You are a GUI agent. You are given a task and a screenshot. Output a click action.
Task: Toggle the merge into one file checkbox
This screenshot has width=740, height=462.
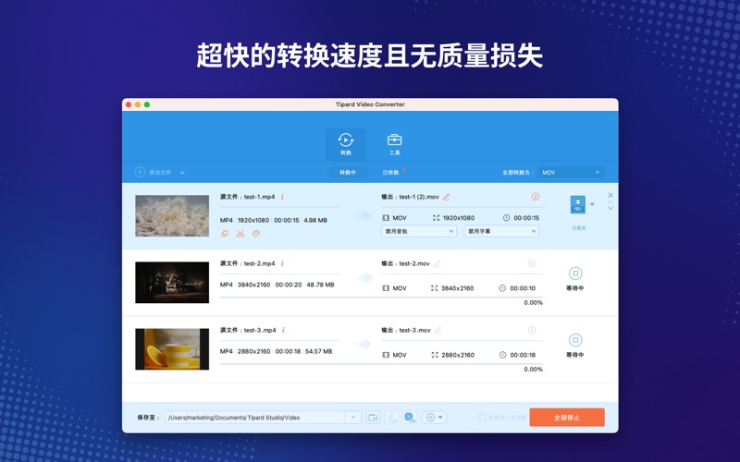482,418
